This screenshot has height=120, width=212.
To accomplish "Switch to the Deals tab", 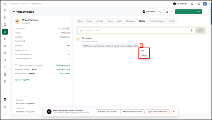I will tap(89, 21).
